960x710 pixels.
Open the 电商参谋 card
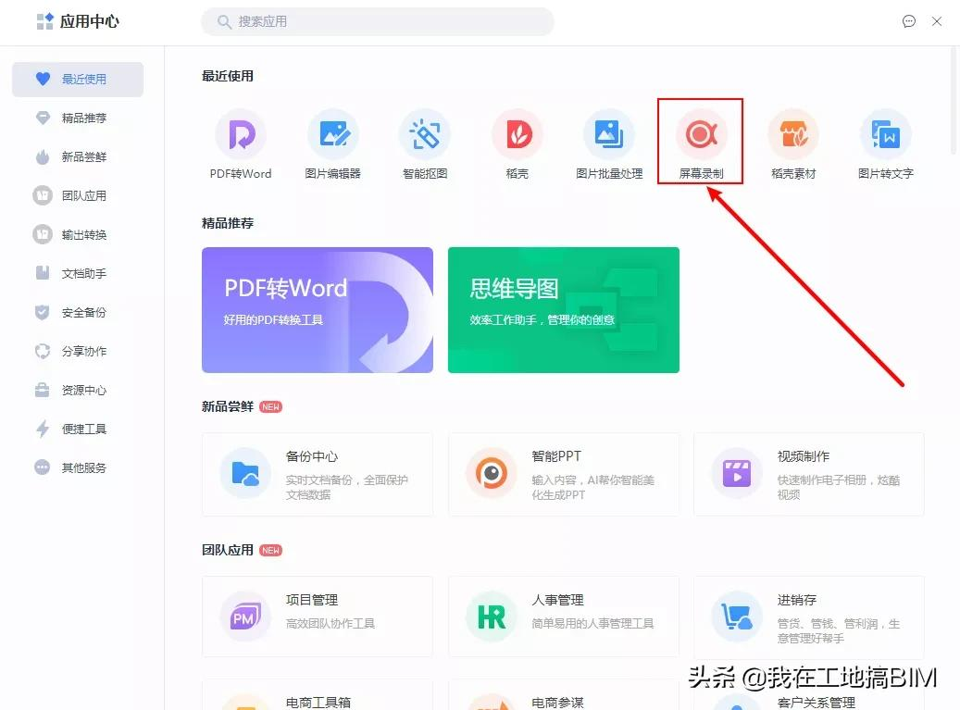point(563,694)
